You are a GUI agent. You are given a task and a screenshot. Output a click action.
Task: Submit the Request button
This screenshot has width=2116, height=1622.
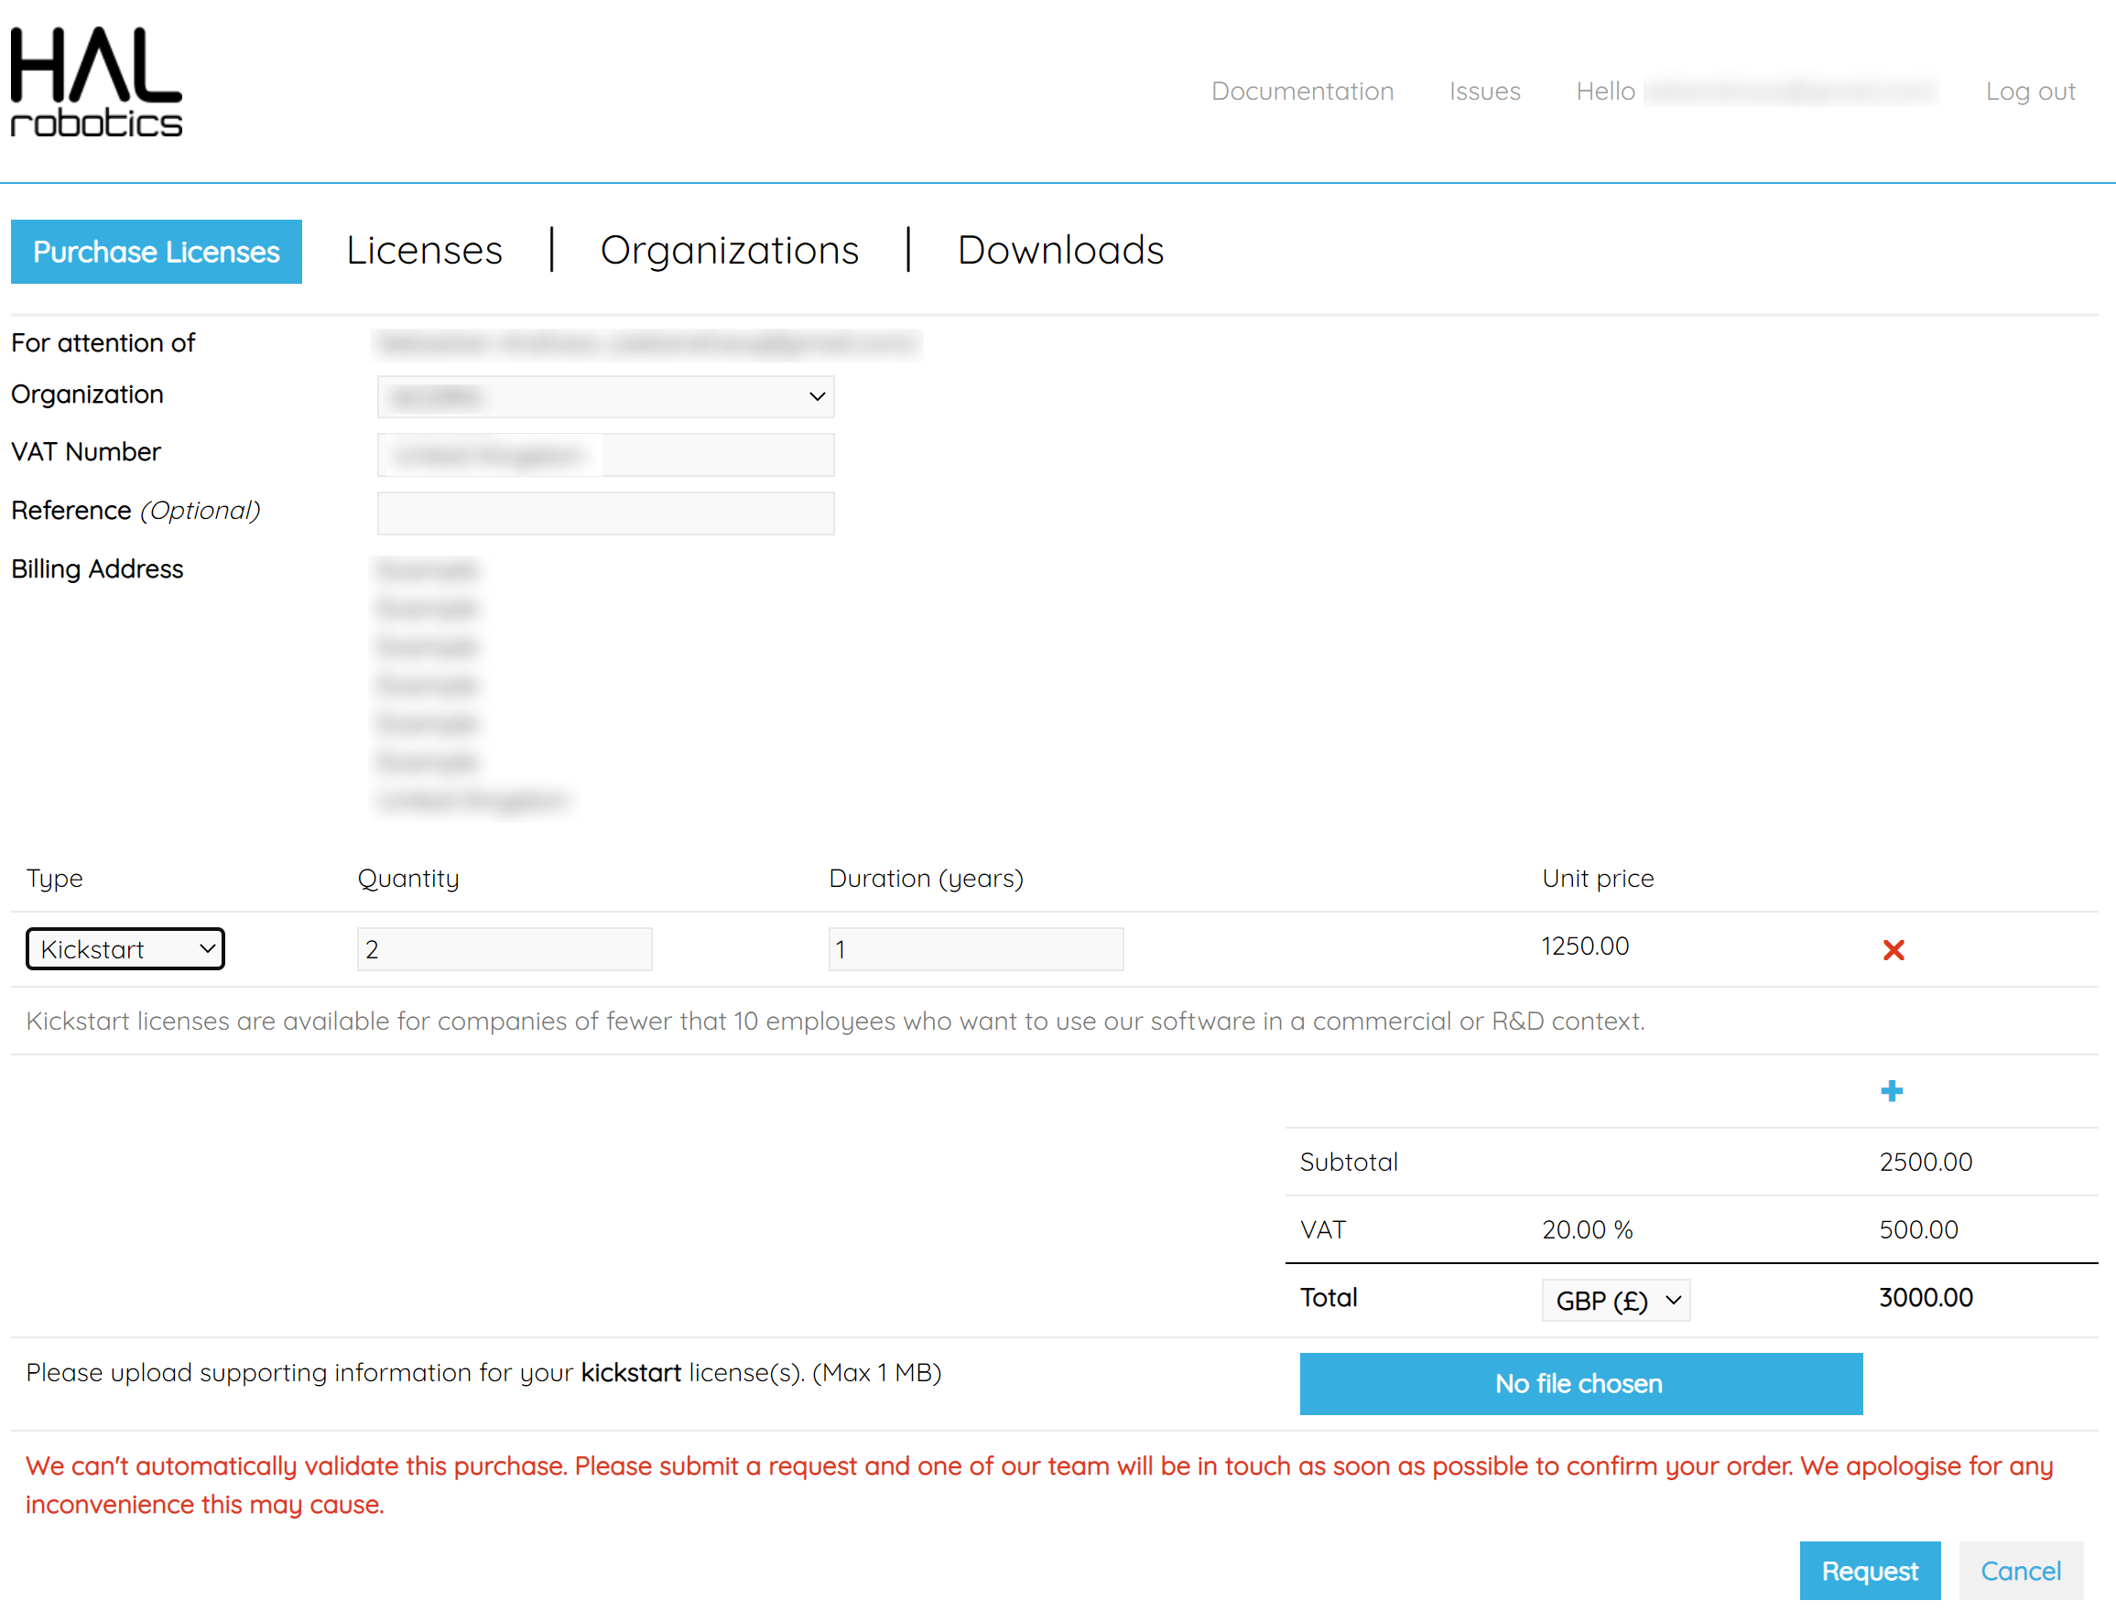tap(1870, 1571)
